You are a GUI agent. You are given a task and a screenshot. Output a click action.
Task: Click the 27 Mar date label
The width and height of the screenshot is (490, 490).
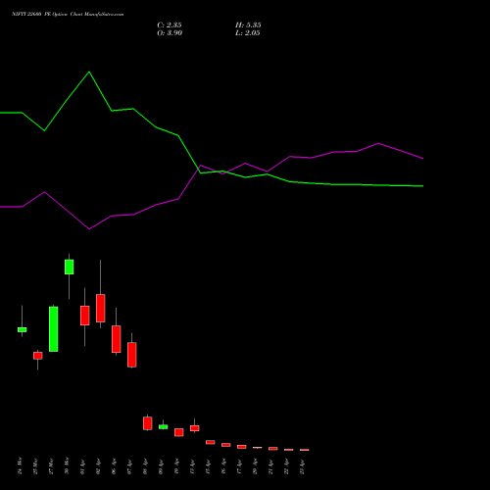tap(51, 466)
